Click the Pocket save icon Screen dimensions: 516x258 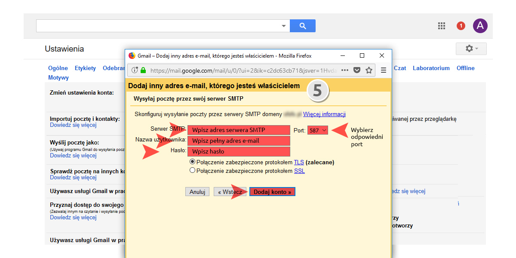357,70
